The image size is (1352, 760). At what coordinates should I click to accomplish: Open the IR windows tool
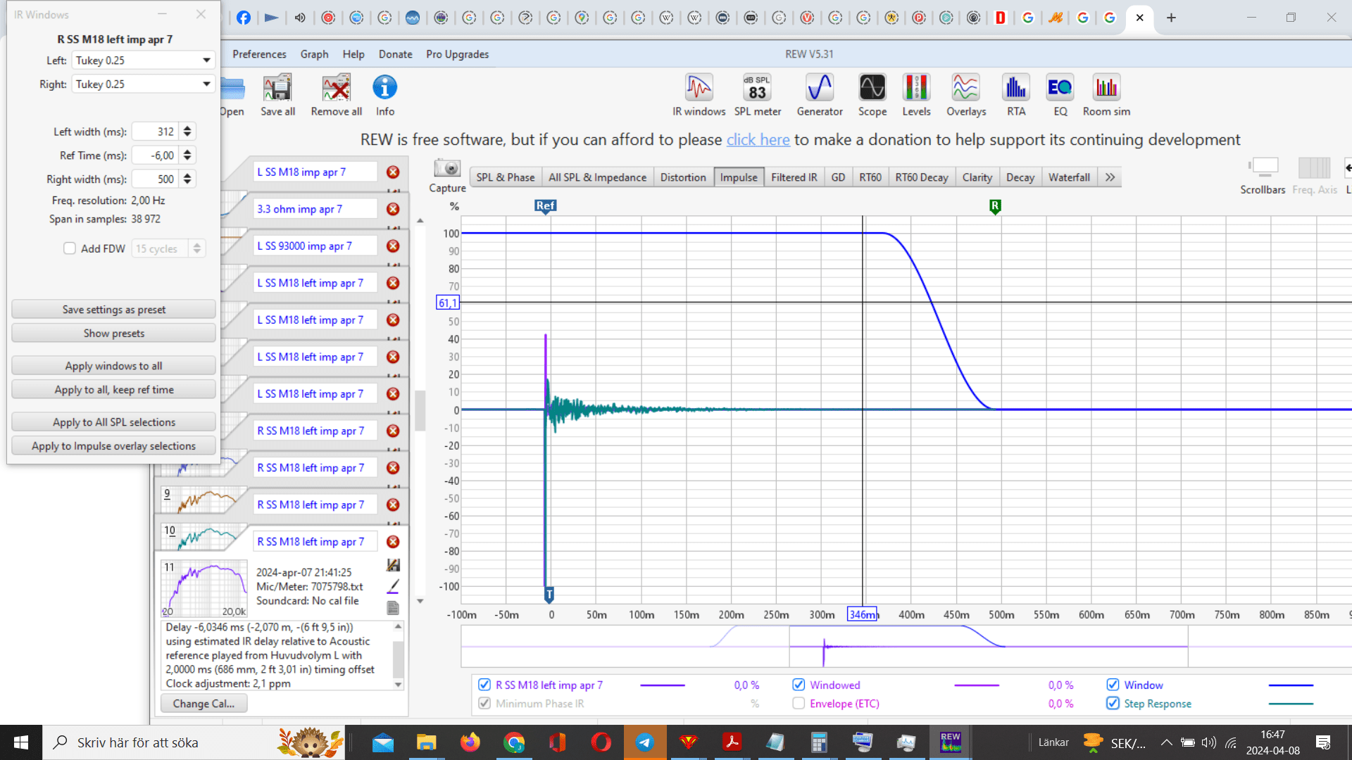699,95
